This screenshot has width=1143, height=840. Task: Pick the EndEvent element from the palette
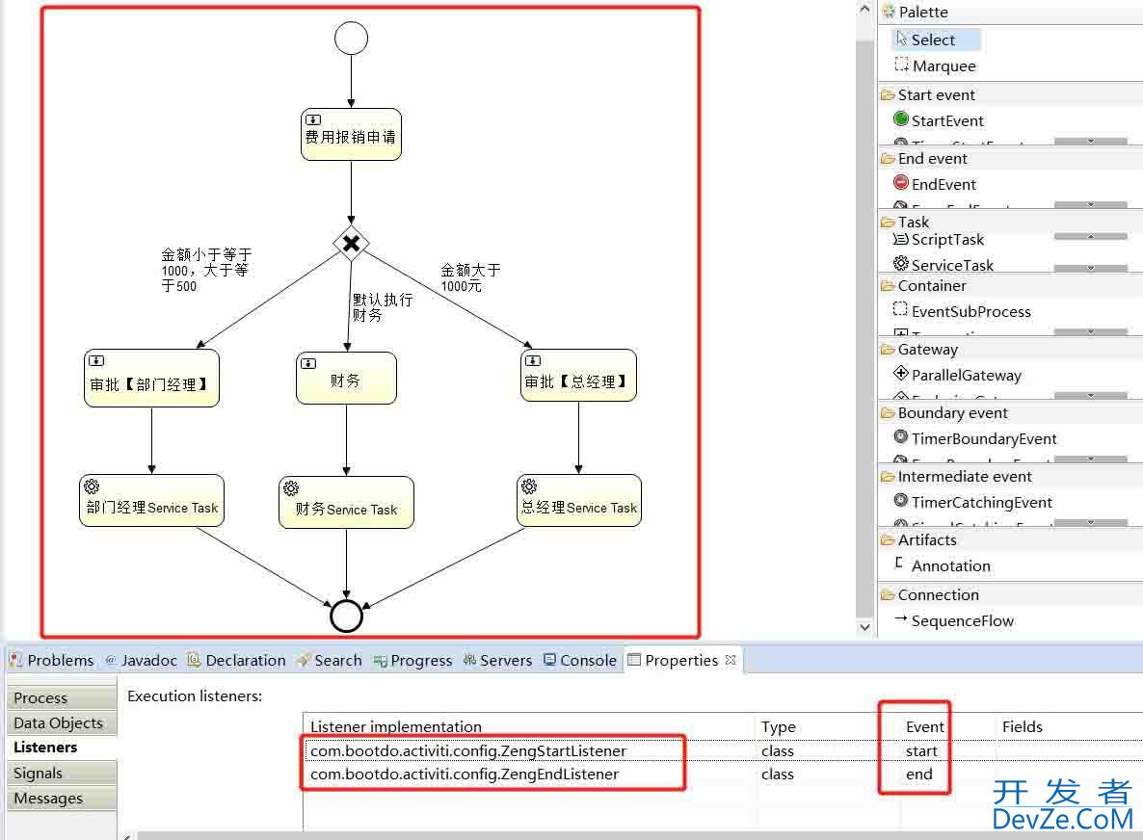[x=944, y=184]
